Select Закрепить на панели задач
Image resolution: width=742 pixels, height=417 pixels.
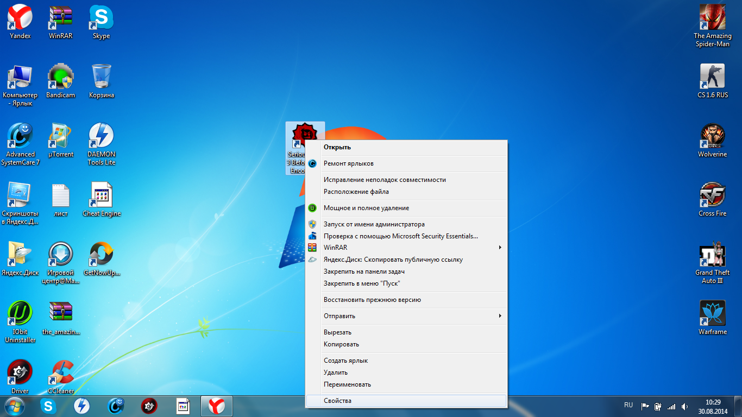[406, 271]
